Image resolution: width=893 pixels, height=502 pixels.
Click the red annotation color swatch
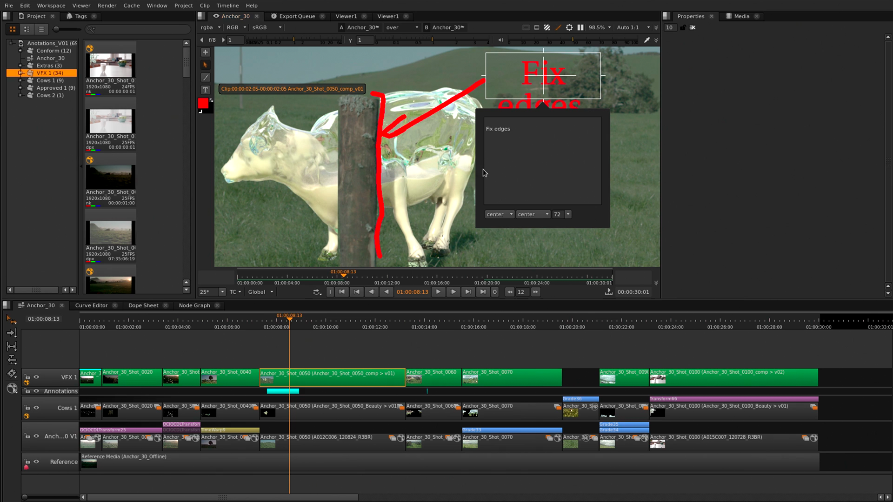coord(203,103)
